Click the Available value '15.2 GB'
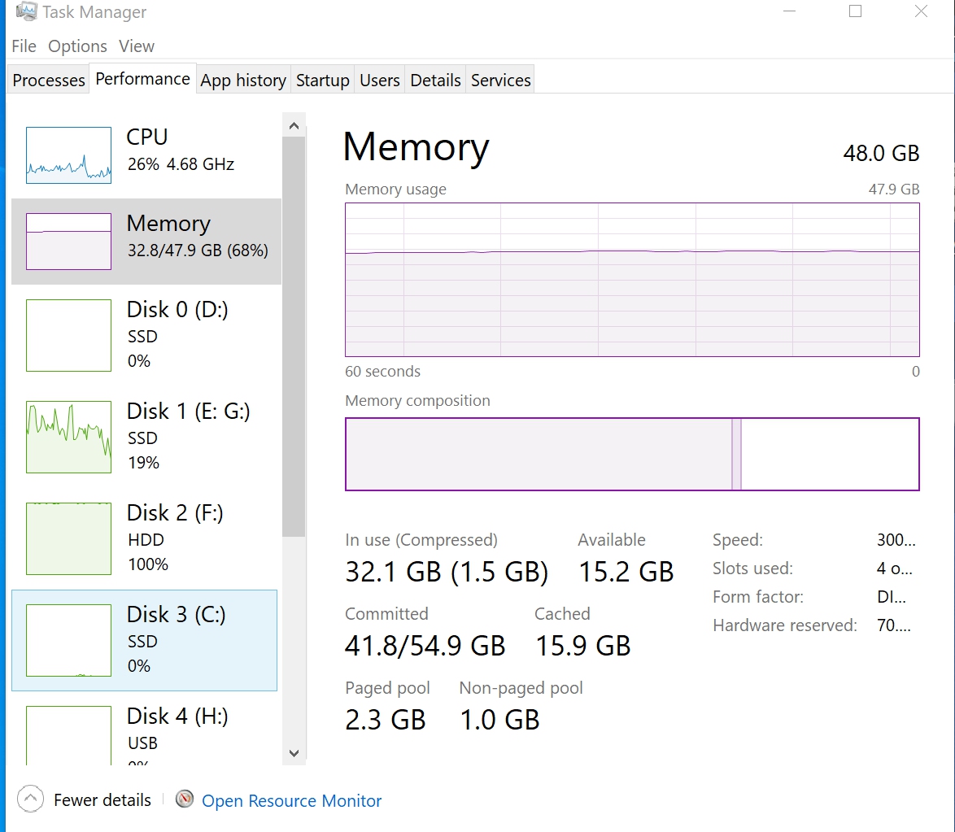This screenshot has height=832, width=955. pos(626,572)
